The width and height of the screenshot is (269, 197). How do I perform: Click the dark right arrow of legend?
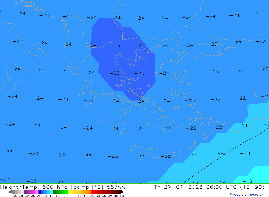(x=122, y=192)
